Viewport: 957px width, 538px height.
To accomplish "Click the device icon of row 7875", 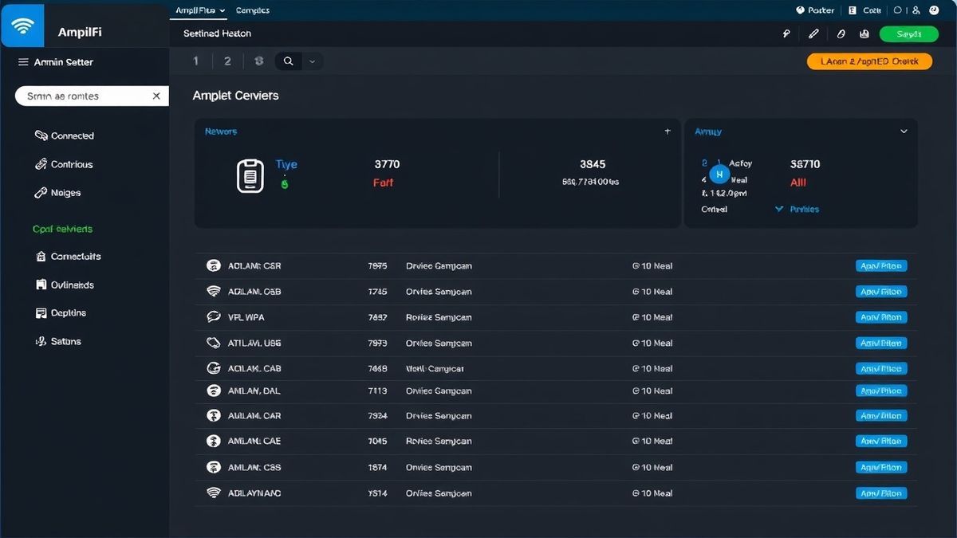I will (x=213, y=265).
